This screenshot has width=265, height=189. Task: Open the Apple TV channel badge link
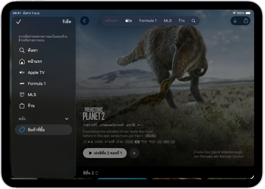tap(140, 125)
